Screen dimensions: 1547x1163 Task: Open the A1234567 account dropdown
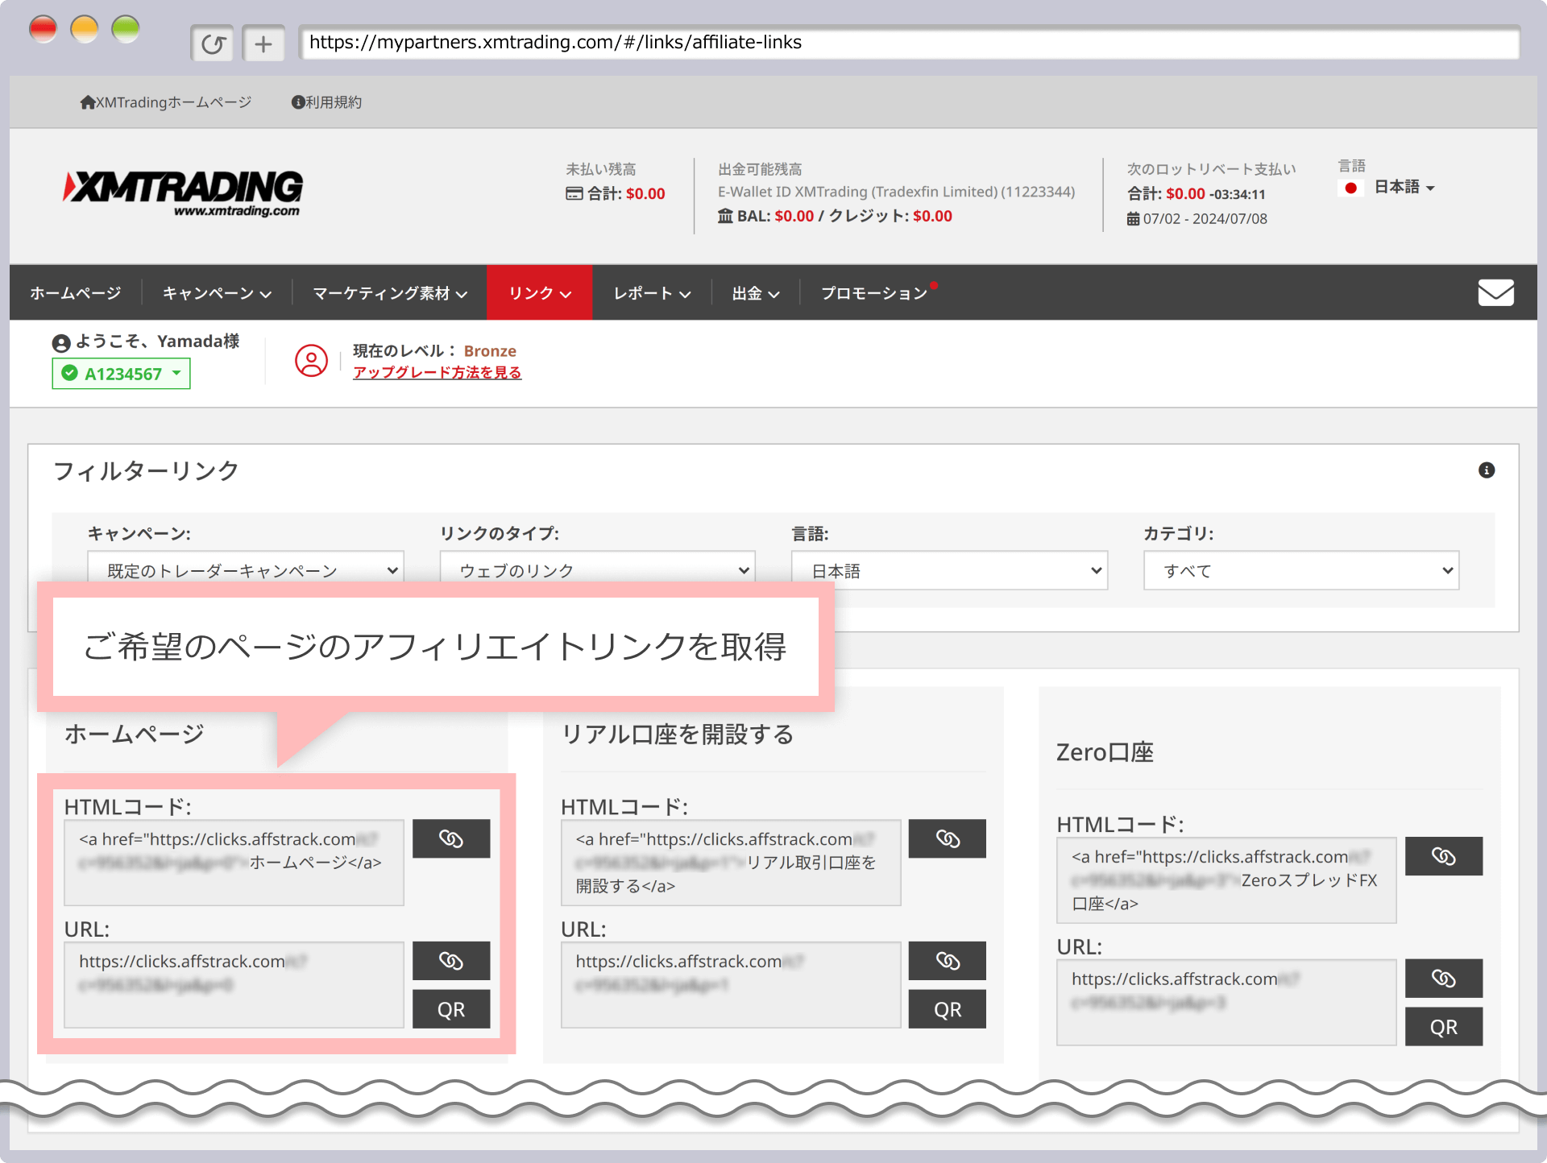pos(122,374)
